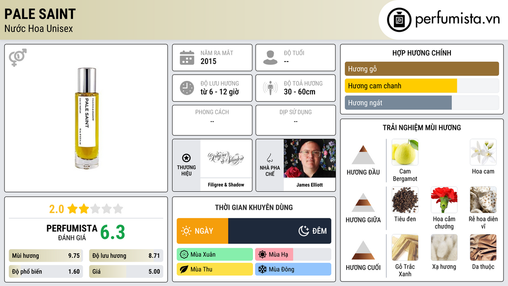Click the Rễ hoa diên vĩ note image
Viewport: 508px width, 286px height.
pyautogui.click(x=483, y=200)
